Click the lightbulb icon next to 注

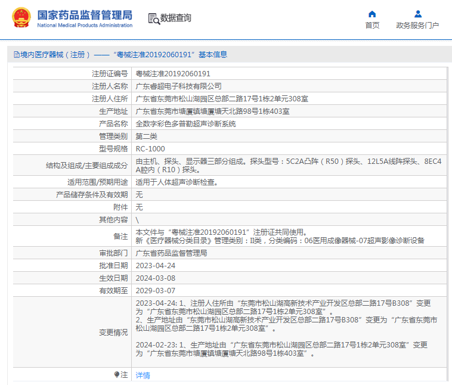(117, 375)
